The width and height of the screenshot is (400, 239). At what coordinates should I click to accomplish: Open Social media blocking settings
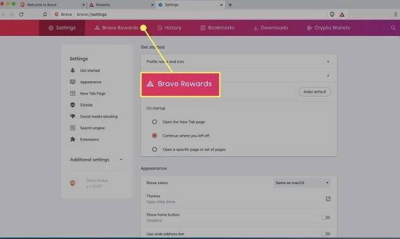coord(99,116)
